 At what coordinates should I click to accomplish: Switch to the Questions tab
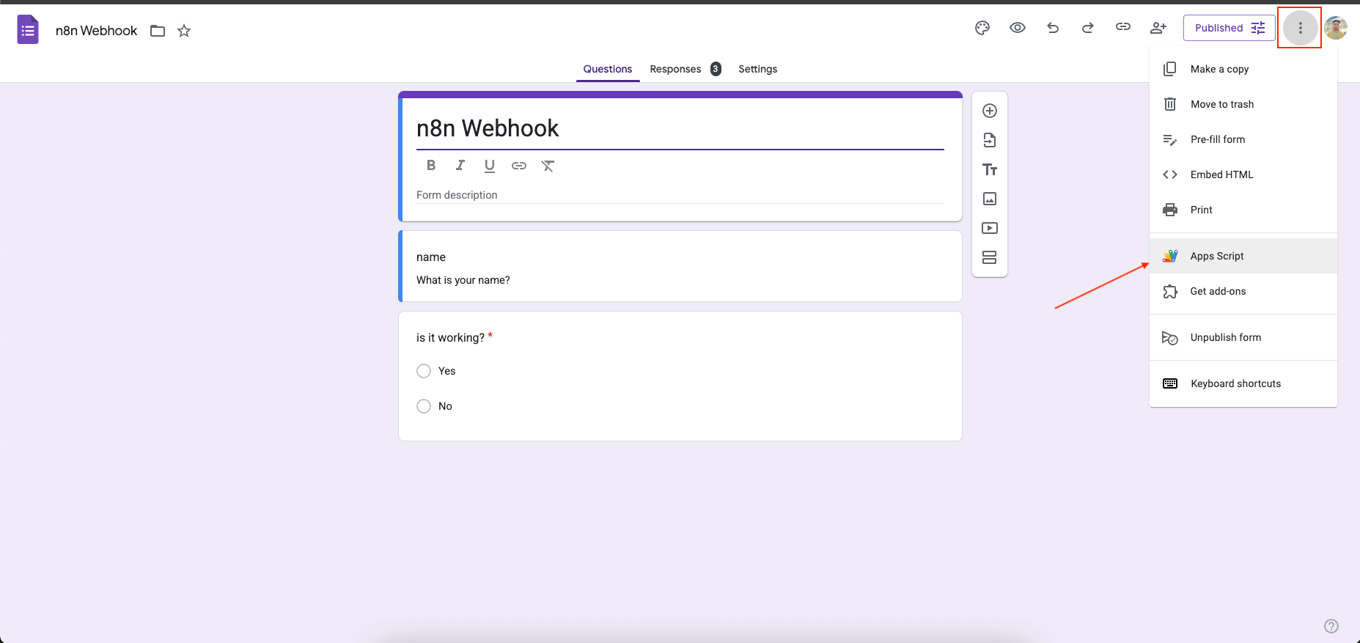pyautogui.click(x=608, y=69)
